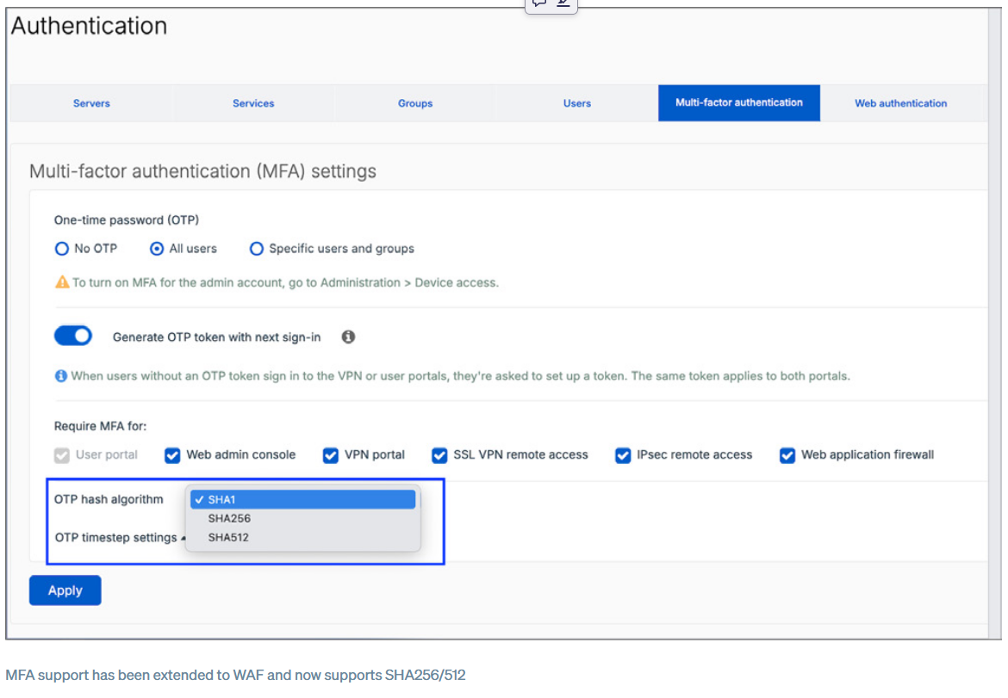Click the Apply button
The image size is (1008, 698).
(65, 590)
